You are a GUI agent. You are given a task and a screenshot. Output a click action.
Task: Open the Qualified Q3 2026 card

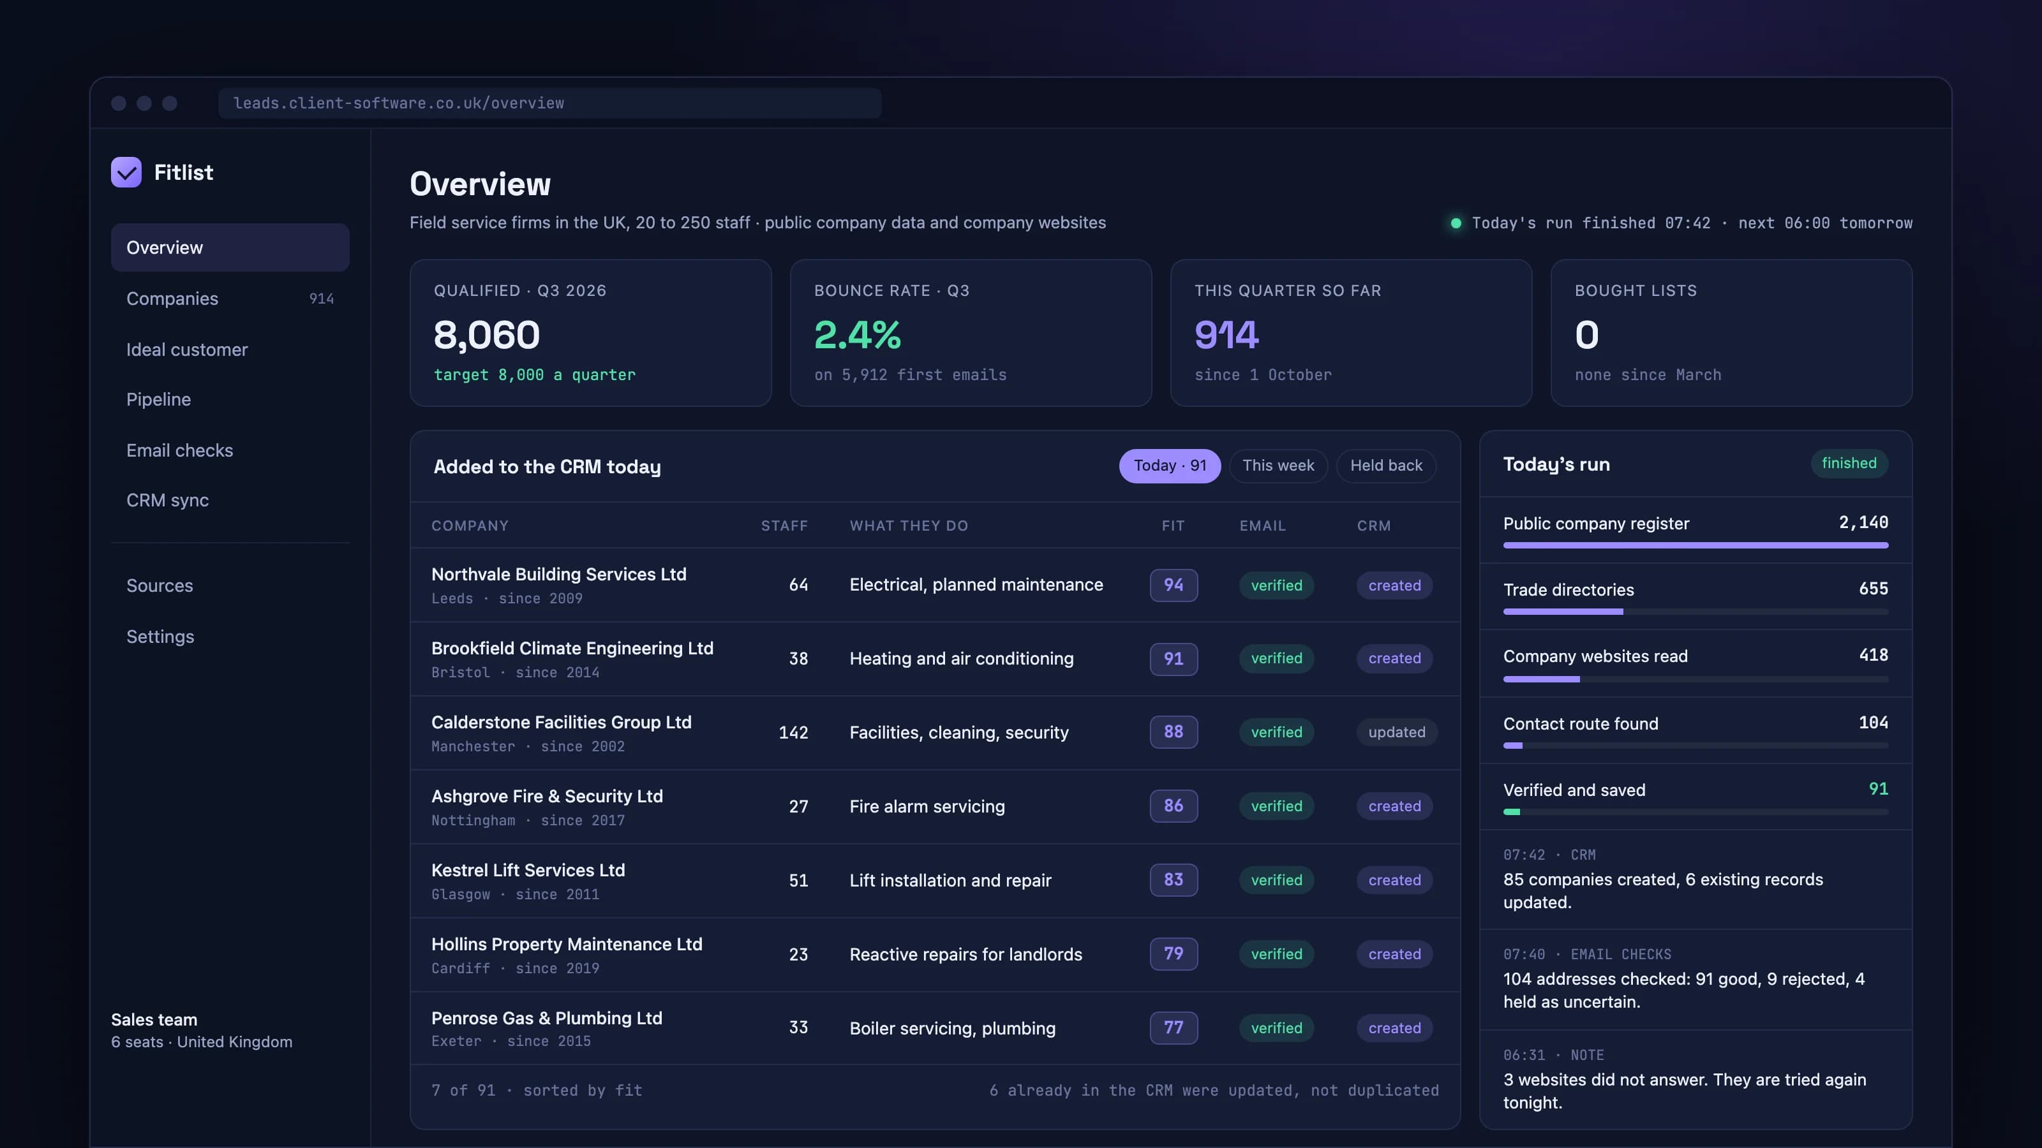coord(590,333)
